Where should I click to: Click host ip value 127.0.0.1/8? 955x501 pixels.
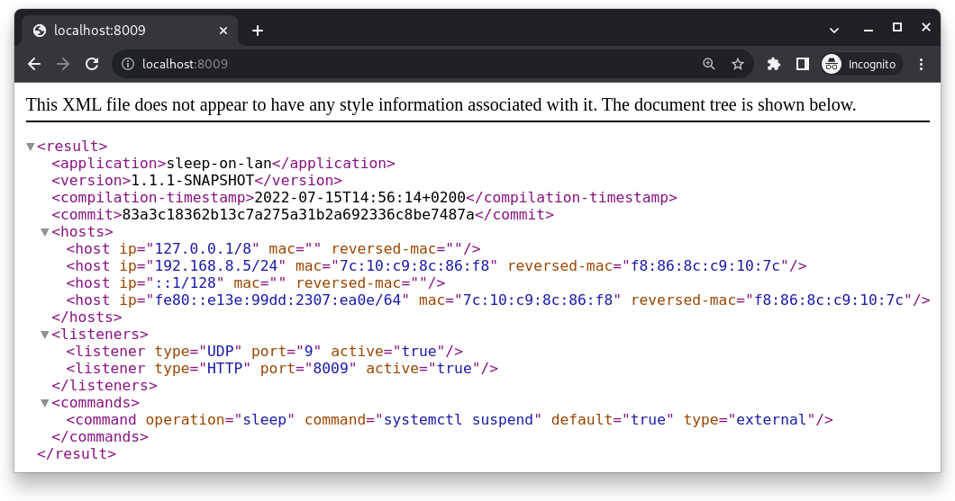203,248
